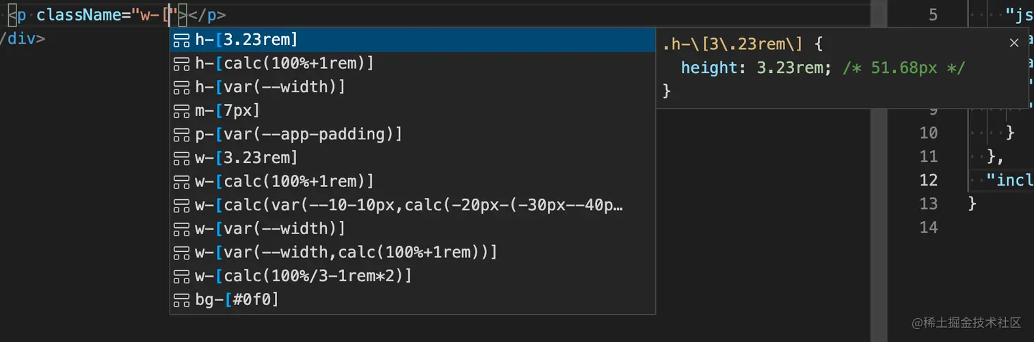Choose the p-[var(--app-padding)] completion
This screenshot has width=1034, height=342.
(x=298, y=134)
